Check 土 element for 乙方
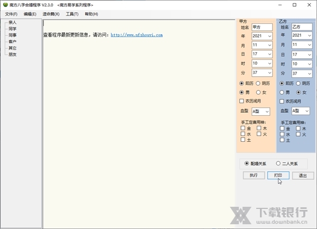 click(x=282, y=140)
